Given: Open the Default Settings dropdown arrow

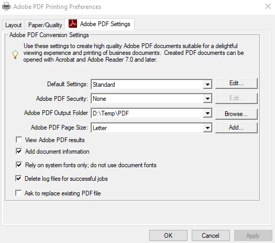Looking at the screenshot, I should [x=207, y=85].
